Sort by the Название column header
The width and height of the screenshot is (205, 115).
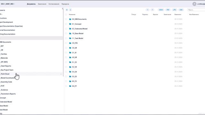click(x=72, y=14)
